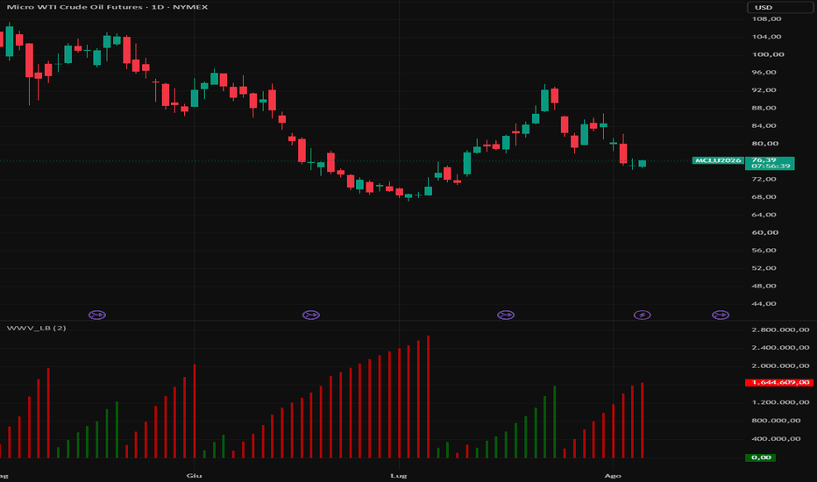Click the Ago month label on time axis
This screenshot has height=482, width=817.
(613, 475)
